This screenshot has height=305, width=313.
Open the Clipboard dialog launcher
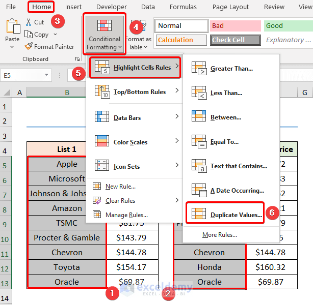[77, 59]
